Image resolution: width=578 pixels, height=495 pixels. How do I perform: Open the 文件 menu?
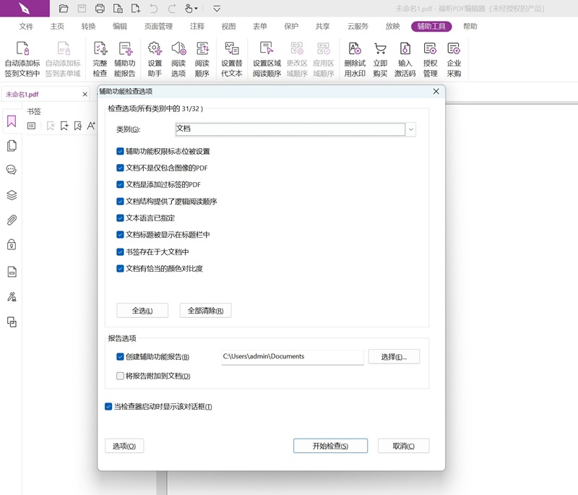click(x=27, y=26)
